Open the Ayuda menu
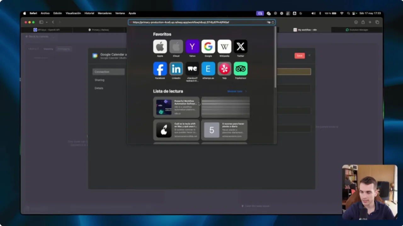 pos(132,13)
